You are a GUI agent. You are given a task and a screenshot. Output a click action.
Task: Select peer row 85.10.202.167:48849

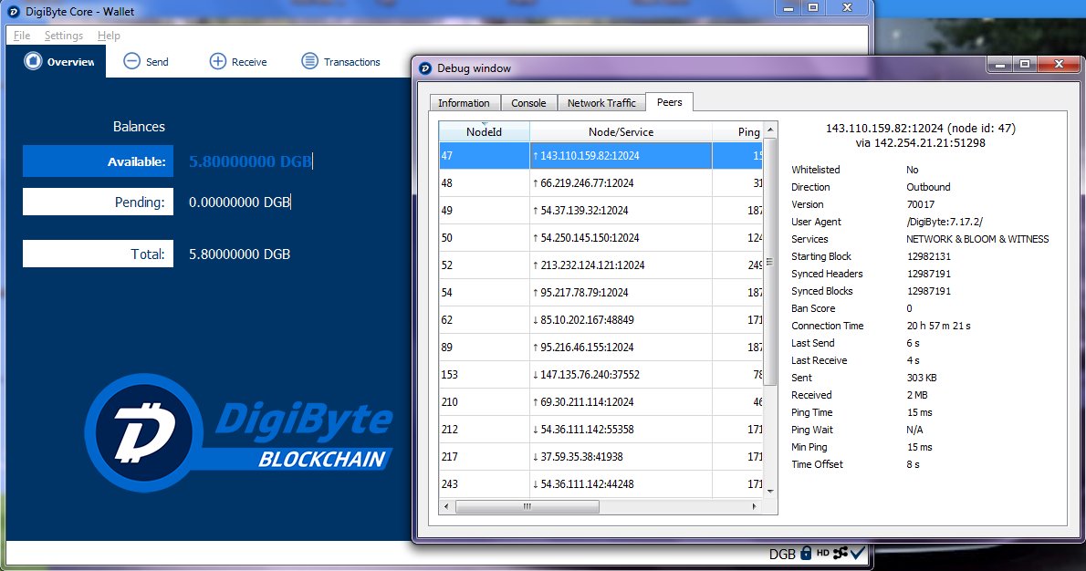[601, 320]
